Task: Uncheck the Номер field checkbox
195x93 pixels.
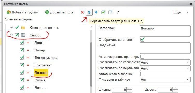Action: pyautogui.click(x=22, y=50)
